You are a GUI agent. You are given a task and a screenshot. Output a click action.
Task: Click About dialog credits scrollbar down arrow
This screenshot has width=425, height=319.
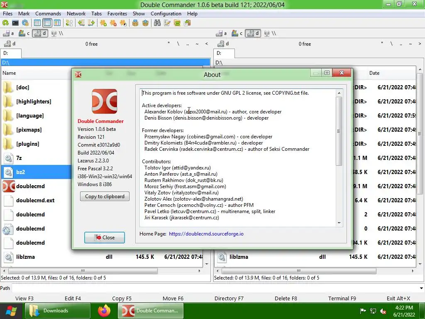[x=339, y=223]
